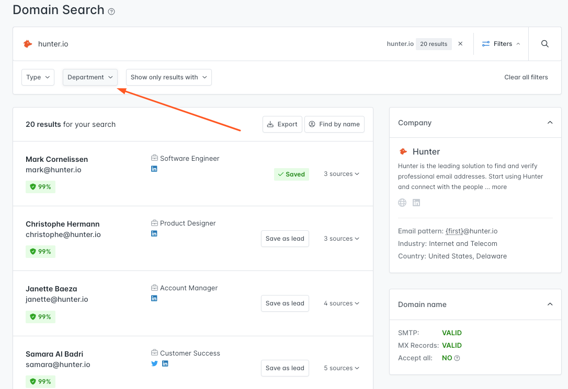Click the SMTP VALID status
Screen dimensions: 568x389
(452, 333)
